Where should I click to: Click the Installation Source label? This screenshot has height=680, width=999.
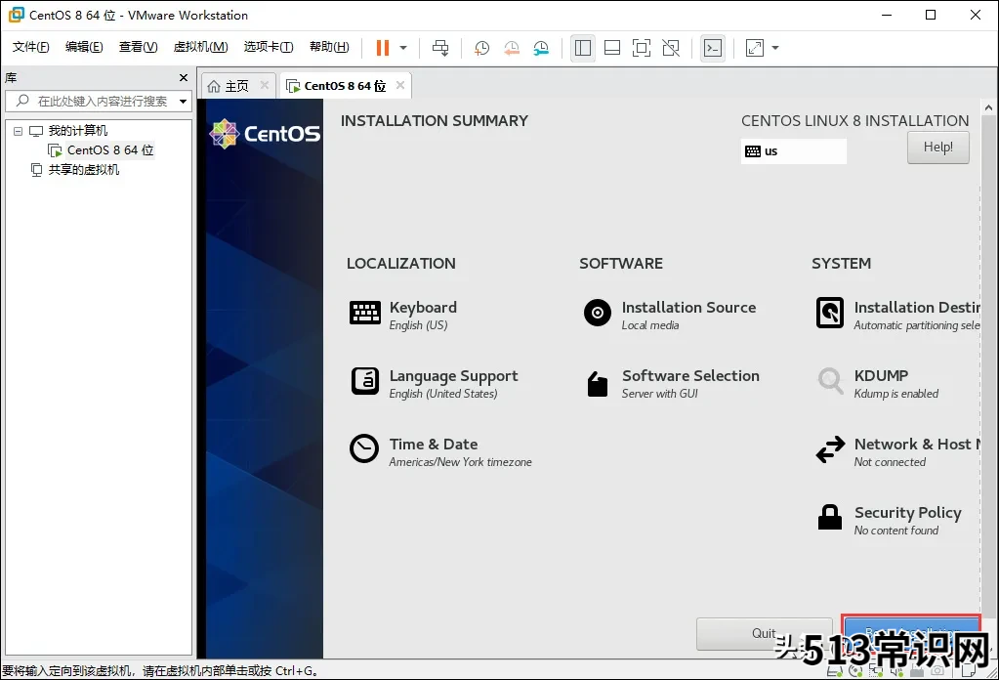(x=688, y=307)
